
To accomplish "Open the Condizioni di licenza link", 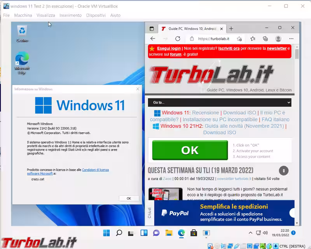I will 95,170.
